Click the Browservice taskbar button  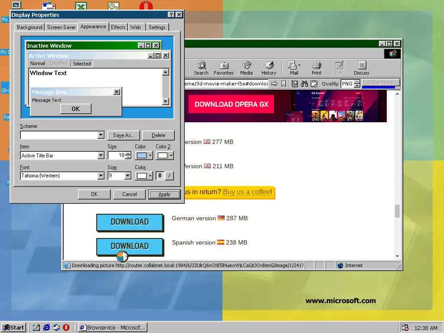pyautogui.click(x=113, y=328)
